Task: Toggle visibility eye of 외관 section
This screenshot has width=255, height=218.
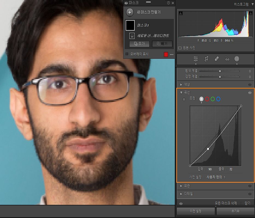Action: point(250,186)
